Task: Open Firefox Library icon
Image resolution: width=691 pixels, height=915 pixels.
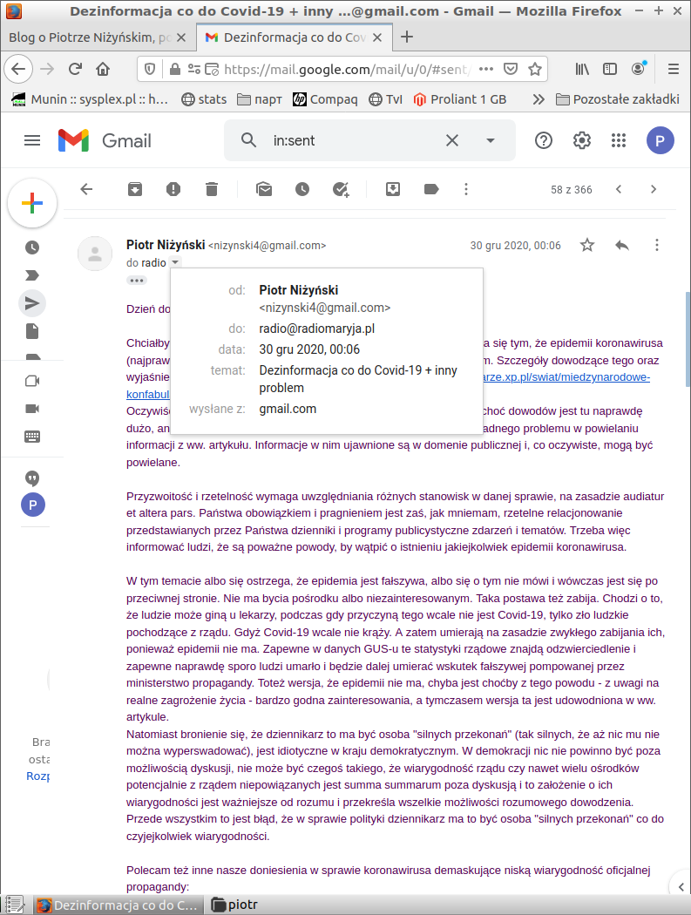Action: coord(582,69)
